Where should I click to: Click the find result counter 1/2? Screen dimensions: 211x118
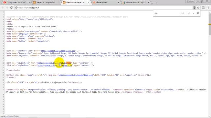183,13
